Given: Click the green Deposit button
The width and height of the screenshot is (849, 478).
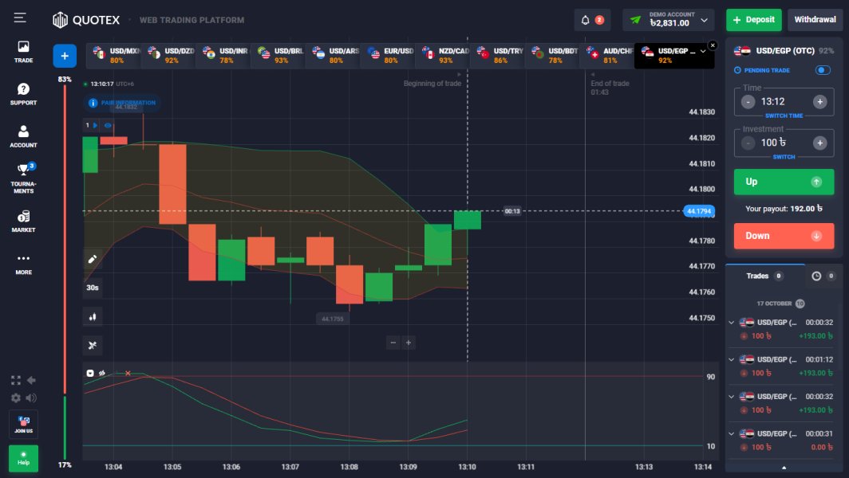Looking at the screenshot, I should point(754,20).
